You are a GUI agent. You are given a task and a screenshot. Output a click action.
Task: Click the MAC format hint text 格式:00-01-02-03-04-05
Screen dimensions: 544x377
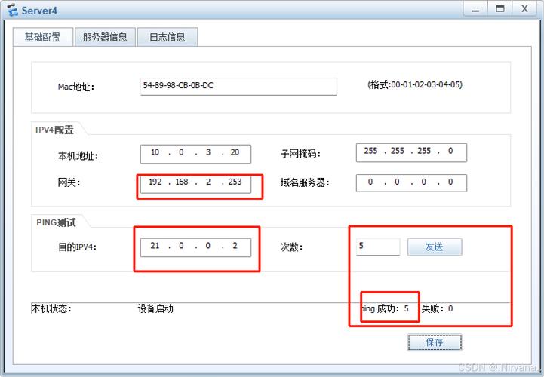pyautogui.click(x=414, y=84)
